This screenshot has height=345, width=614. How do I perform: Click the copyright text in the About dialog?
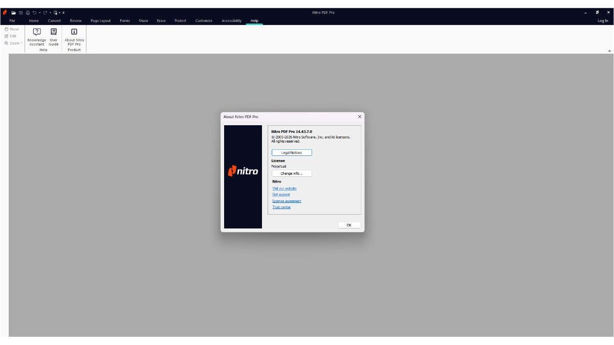[311, 139]
